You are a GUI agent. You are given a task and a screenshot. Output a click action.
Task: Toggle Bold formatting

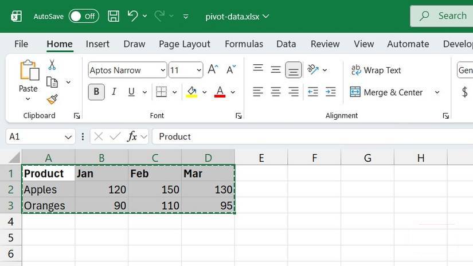point(96,92)
